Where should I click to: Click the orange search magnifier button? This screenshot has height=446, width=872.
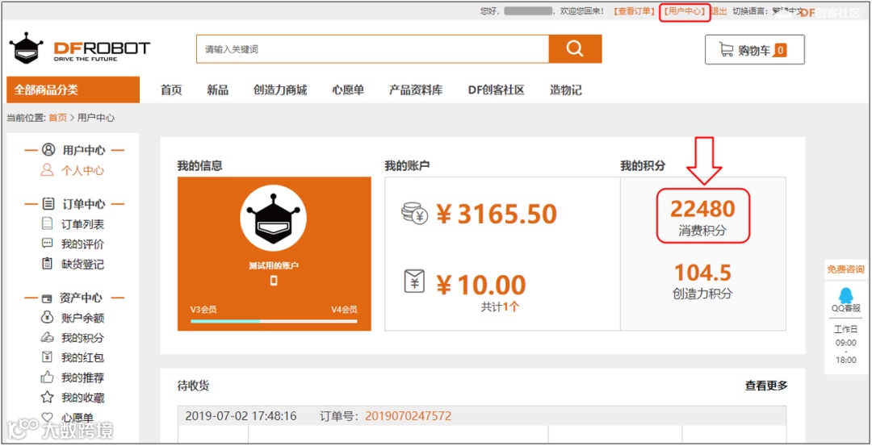click(575, 49)
